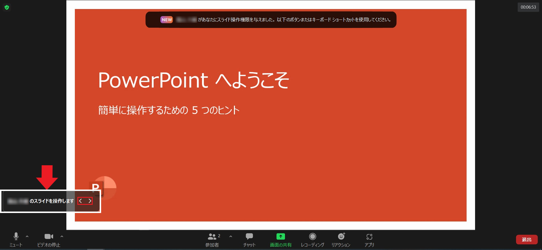Open the Chat panel
Viewport: 542px width, 250px height.
249,240
